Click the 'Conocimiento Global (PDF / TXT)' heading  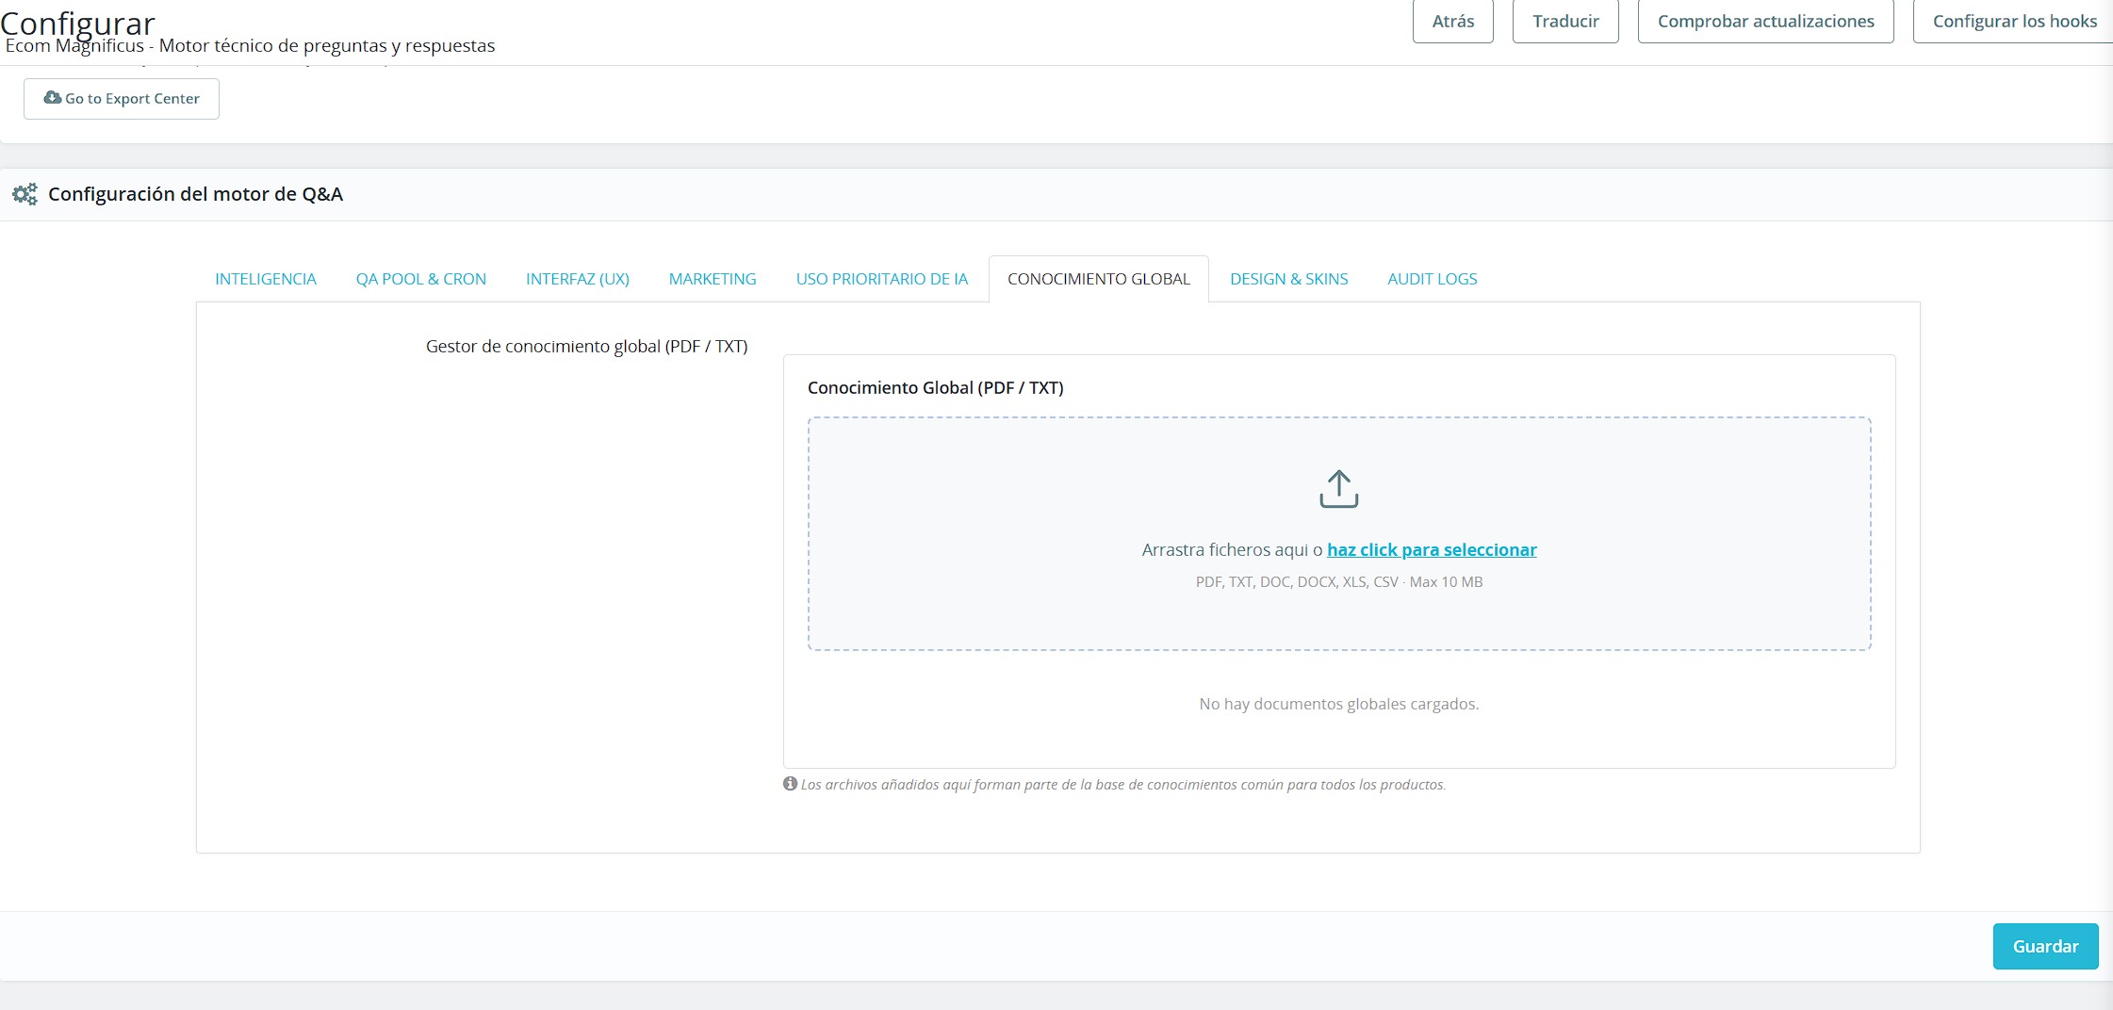[935, 387]
